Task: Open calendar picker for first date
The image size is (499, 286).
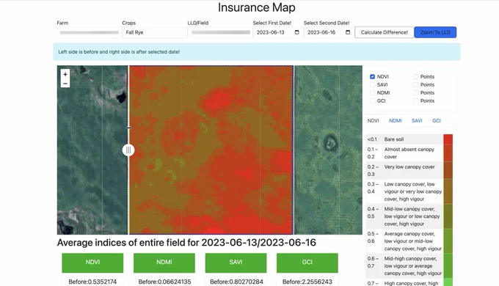Action: pyautogui.click(x=297, y=32)
